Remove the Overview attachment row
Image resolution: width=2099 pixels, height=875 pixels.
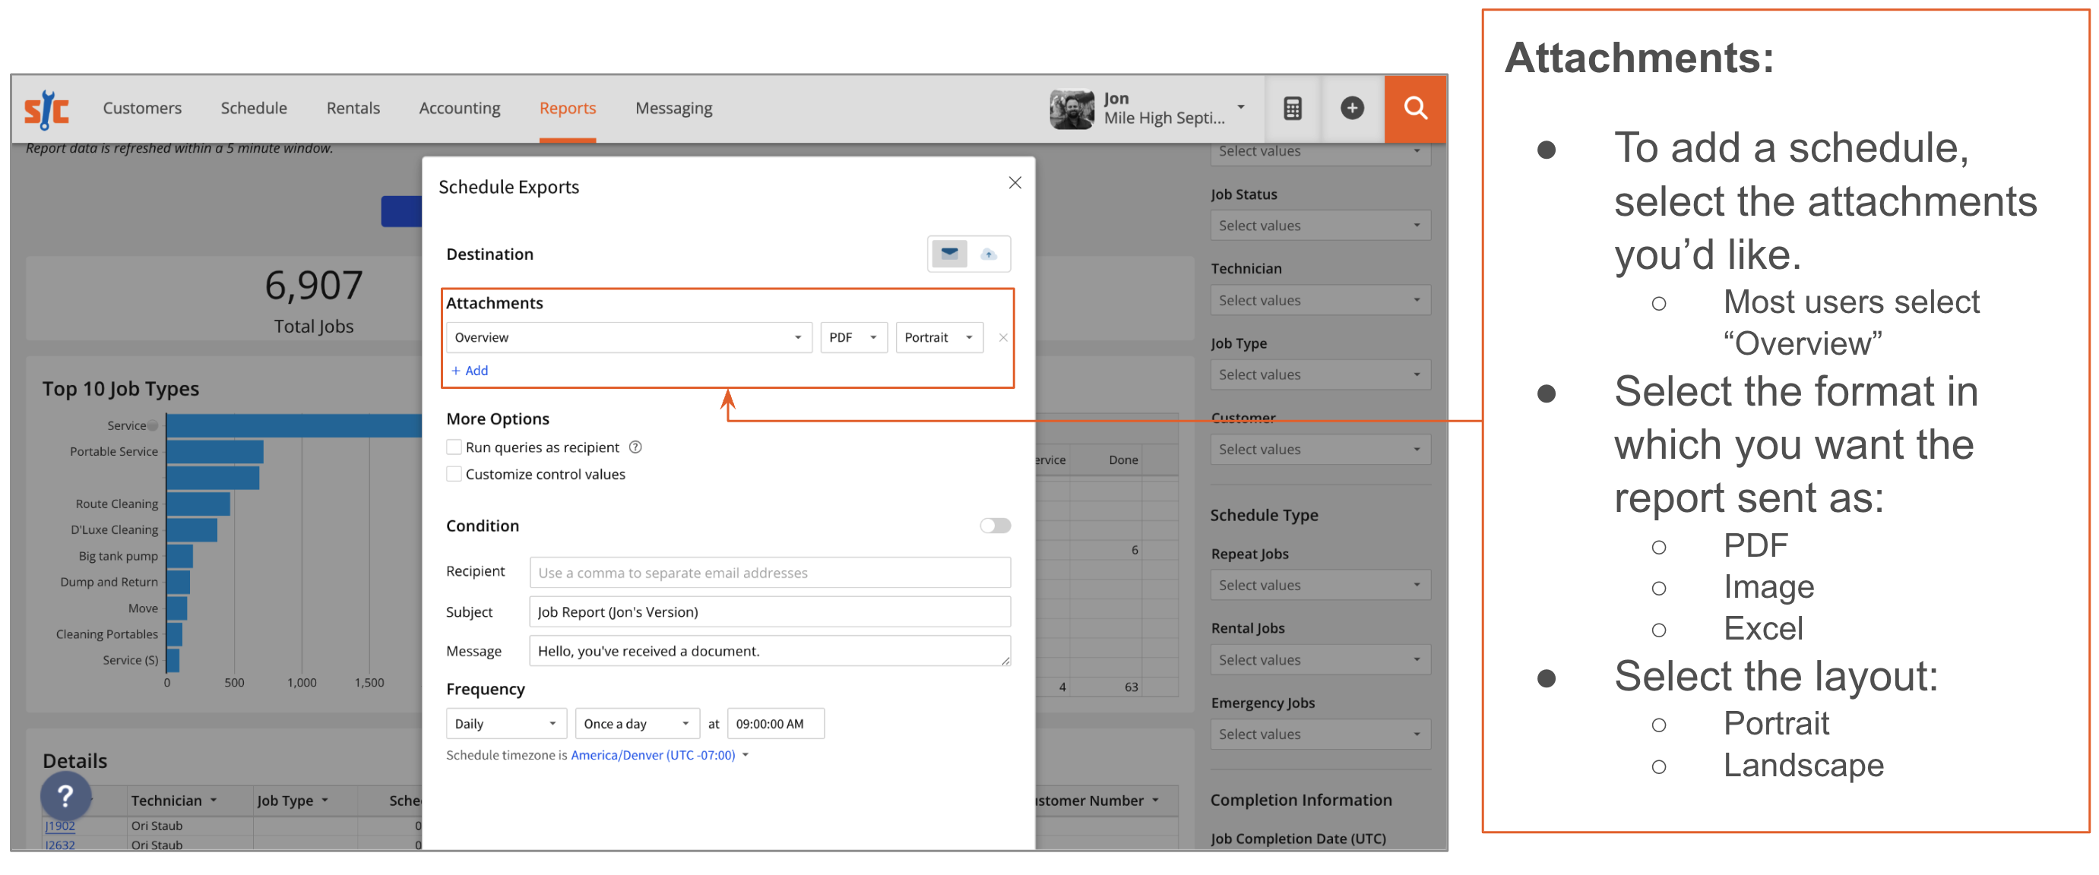pos(1003,337)
